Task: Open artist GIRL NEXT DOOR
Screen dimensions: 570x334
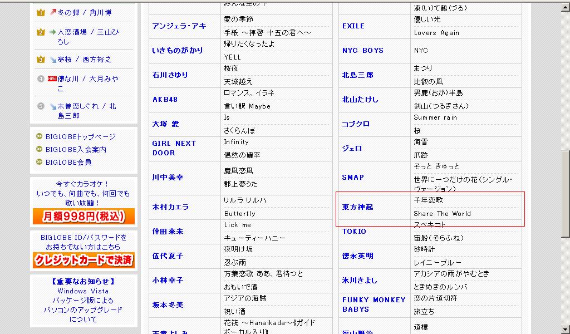Action: pos(174,148)
